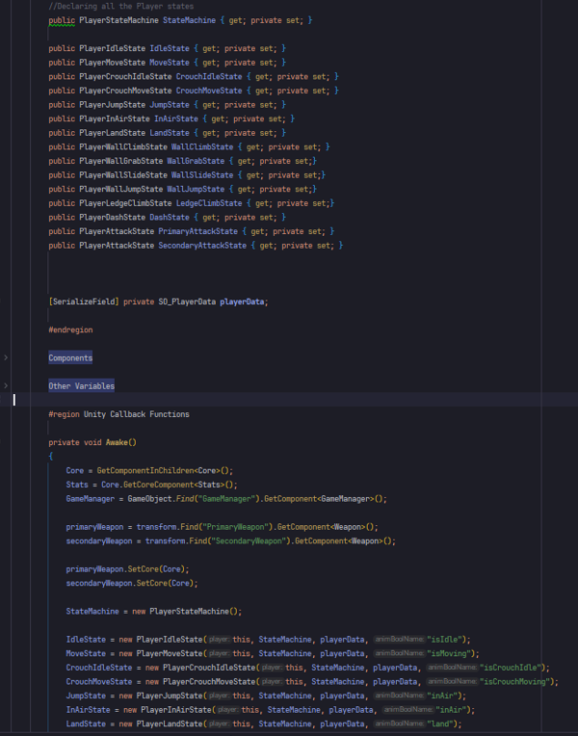
Task: Click the PlayerCrouchIdleState type in property declarations
Action: pos(125,77)
